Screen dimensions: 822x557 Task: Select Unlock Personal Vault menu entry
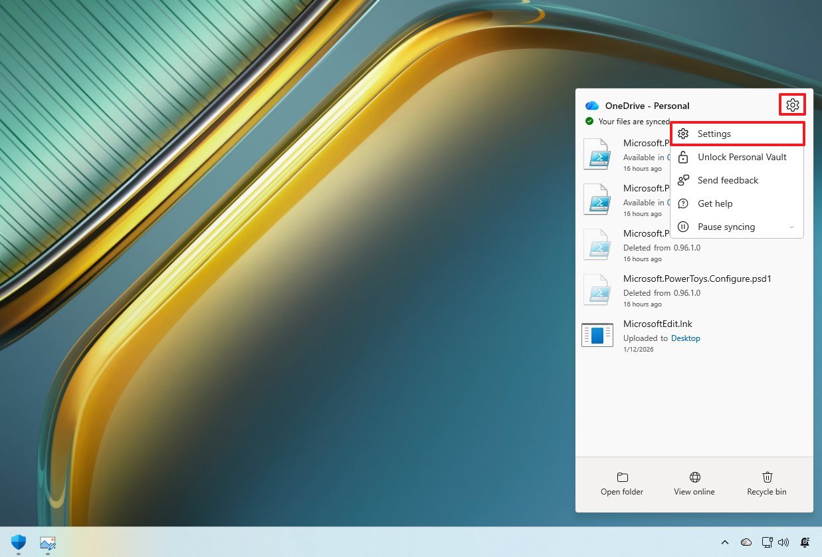[742, 157]
